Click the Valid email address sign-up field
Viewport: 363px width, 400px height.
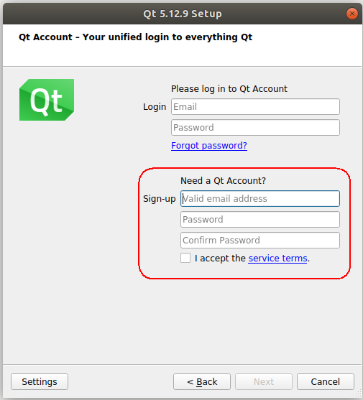pos(260,198)
